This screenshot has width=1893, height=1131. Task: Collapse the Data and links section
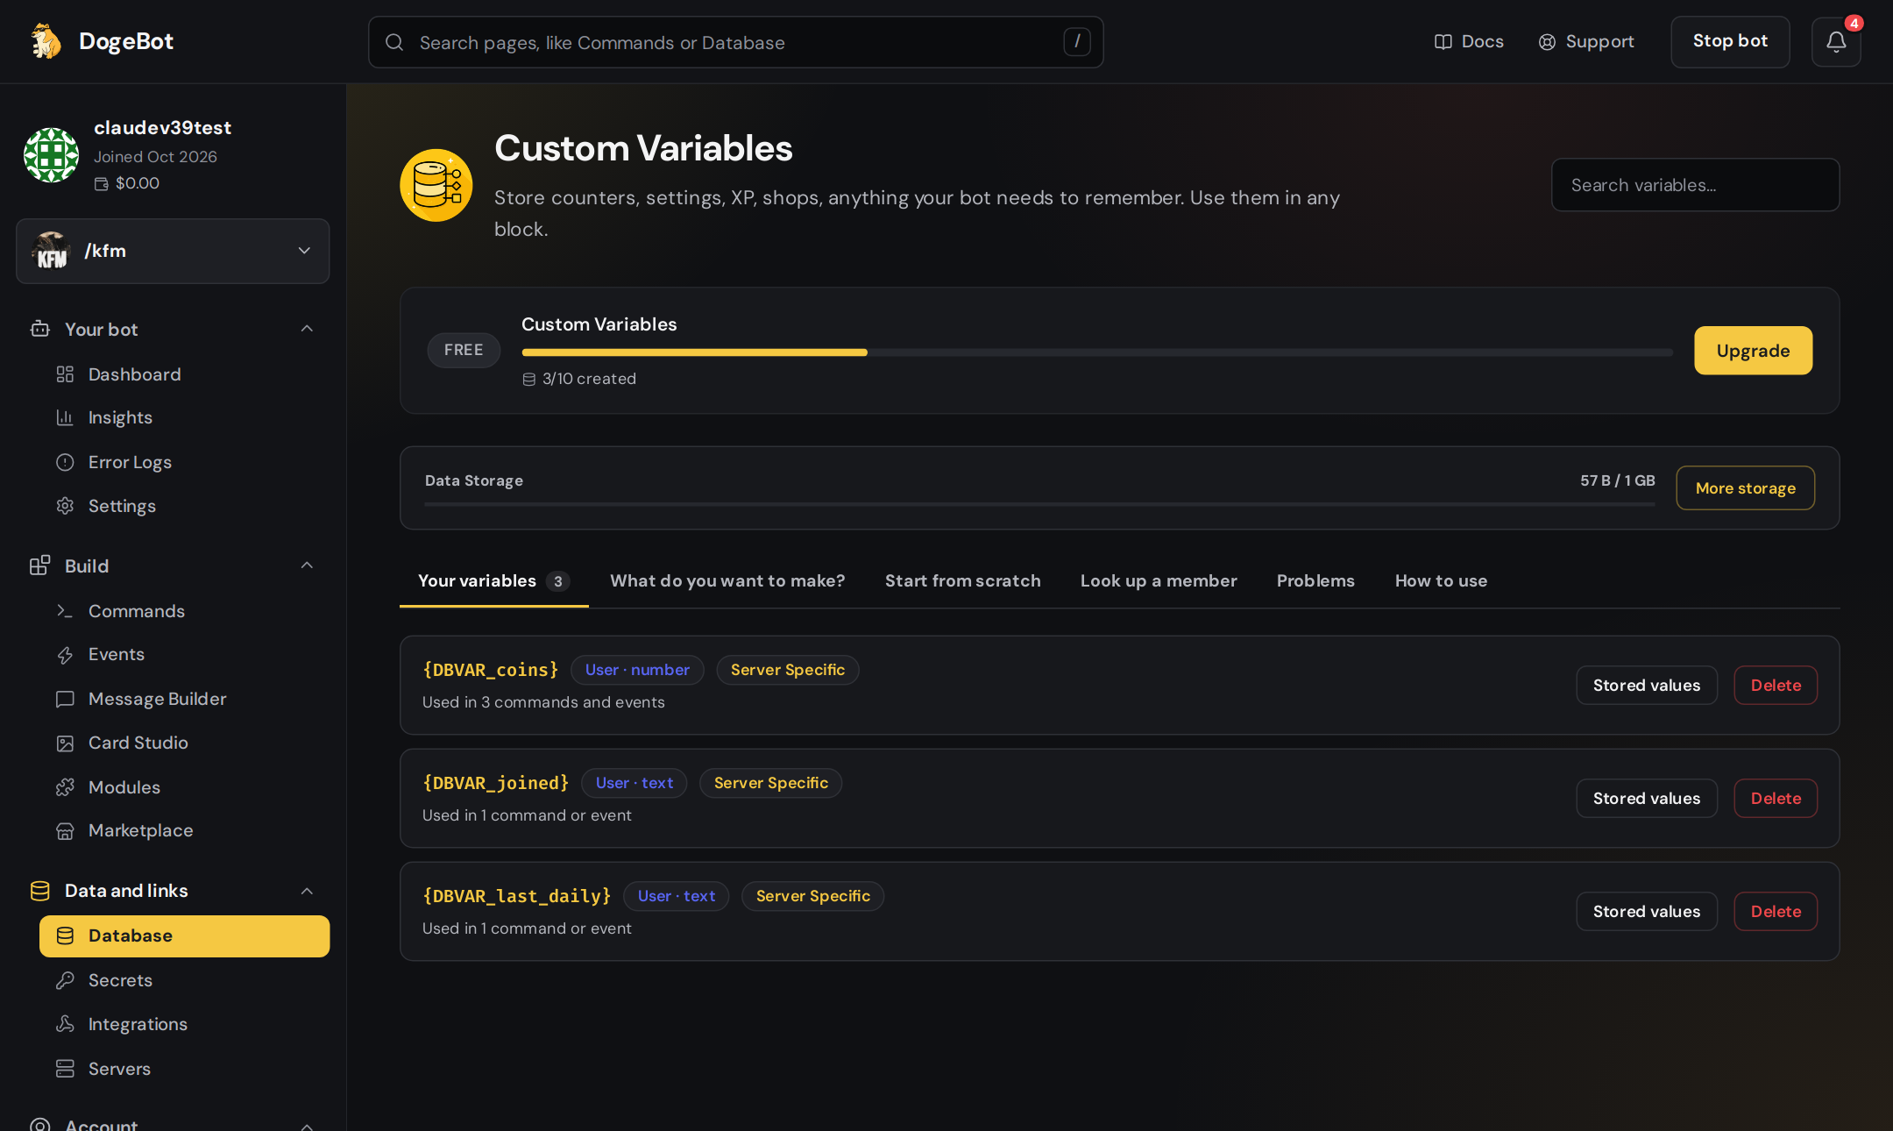coord(307,891)
